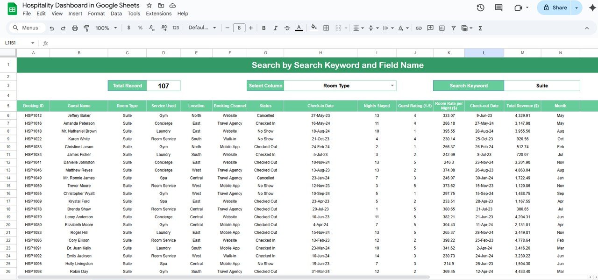Image resolution: width=598 pixels, height=280 pixels.
Task: Click the cell with booking HSP1012
Action: pos(33,115)
